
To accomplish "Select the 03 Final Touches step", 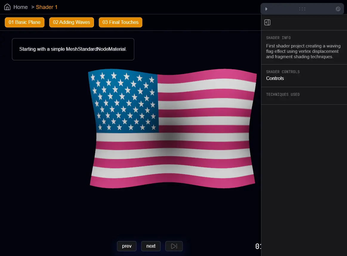I will click(x=121, y=22).
